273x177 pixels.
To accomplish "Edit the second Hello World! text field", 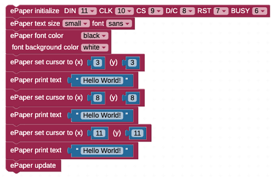I will pos(102,116).
